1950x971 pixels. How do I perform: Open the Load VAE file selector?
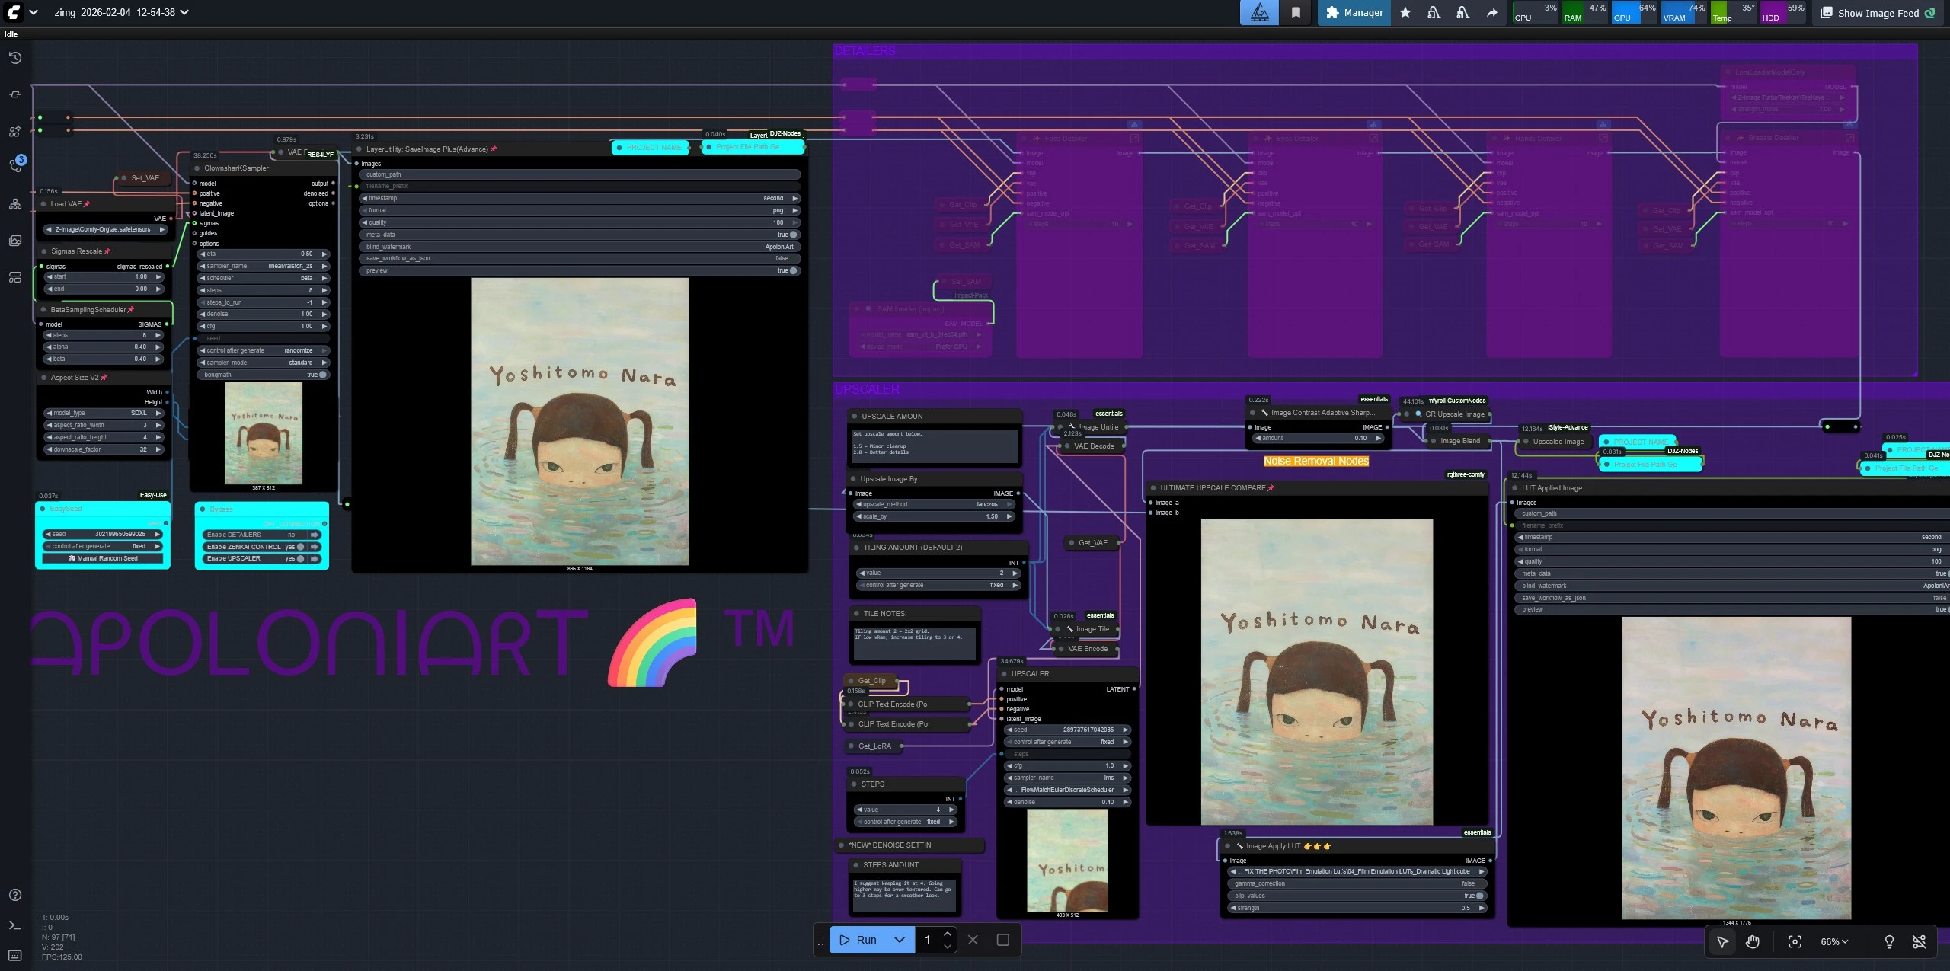[x=105, y=229]
